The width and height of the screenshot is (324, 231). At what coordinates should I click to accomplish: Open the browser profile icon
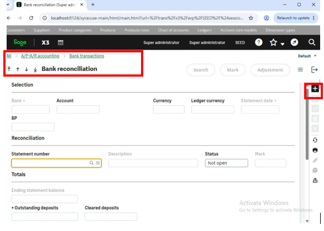266,18
